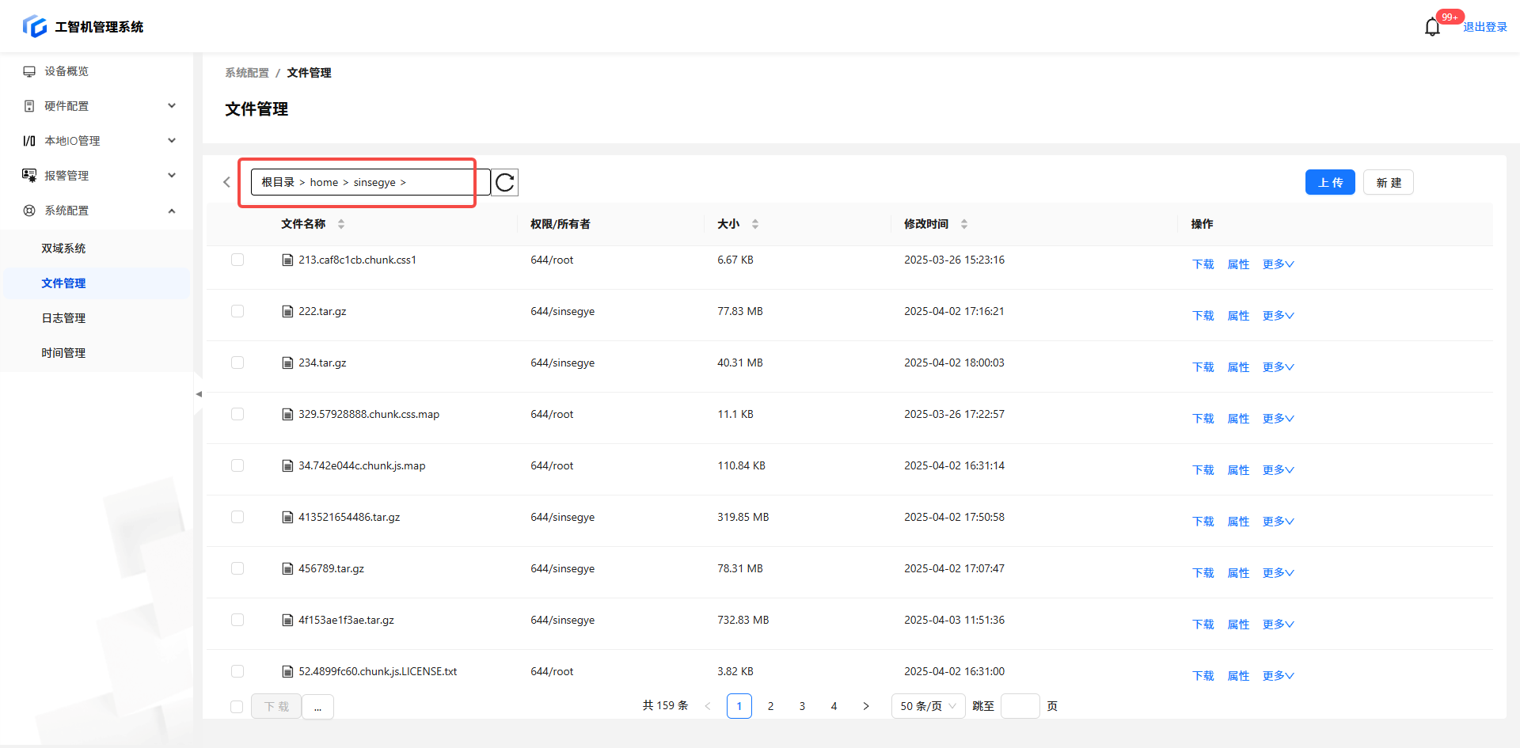This screenshot has width=1520, height=748.
Task: Refresh the current directory listing
Action: click(x=505, y=183)
